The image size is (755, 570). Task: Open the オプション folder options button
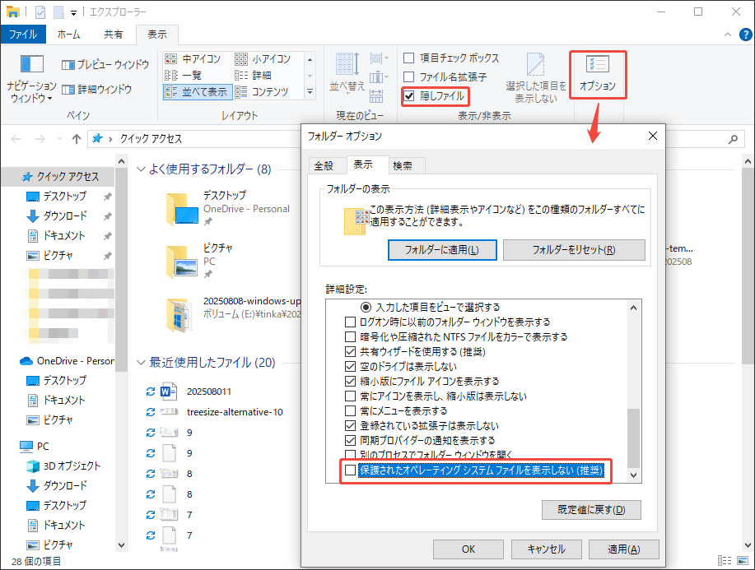pyautogui.click(x=598, y=73)
